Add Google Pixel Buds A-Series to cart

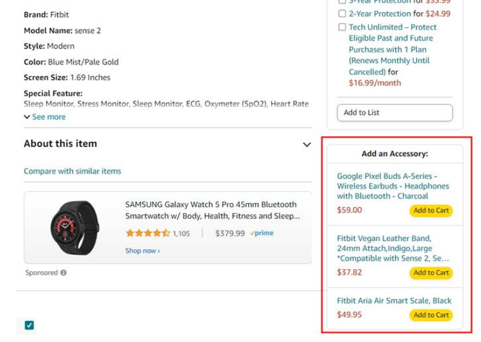point(431,211)
